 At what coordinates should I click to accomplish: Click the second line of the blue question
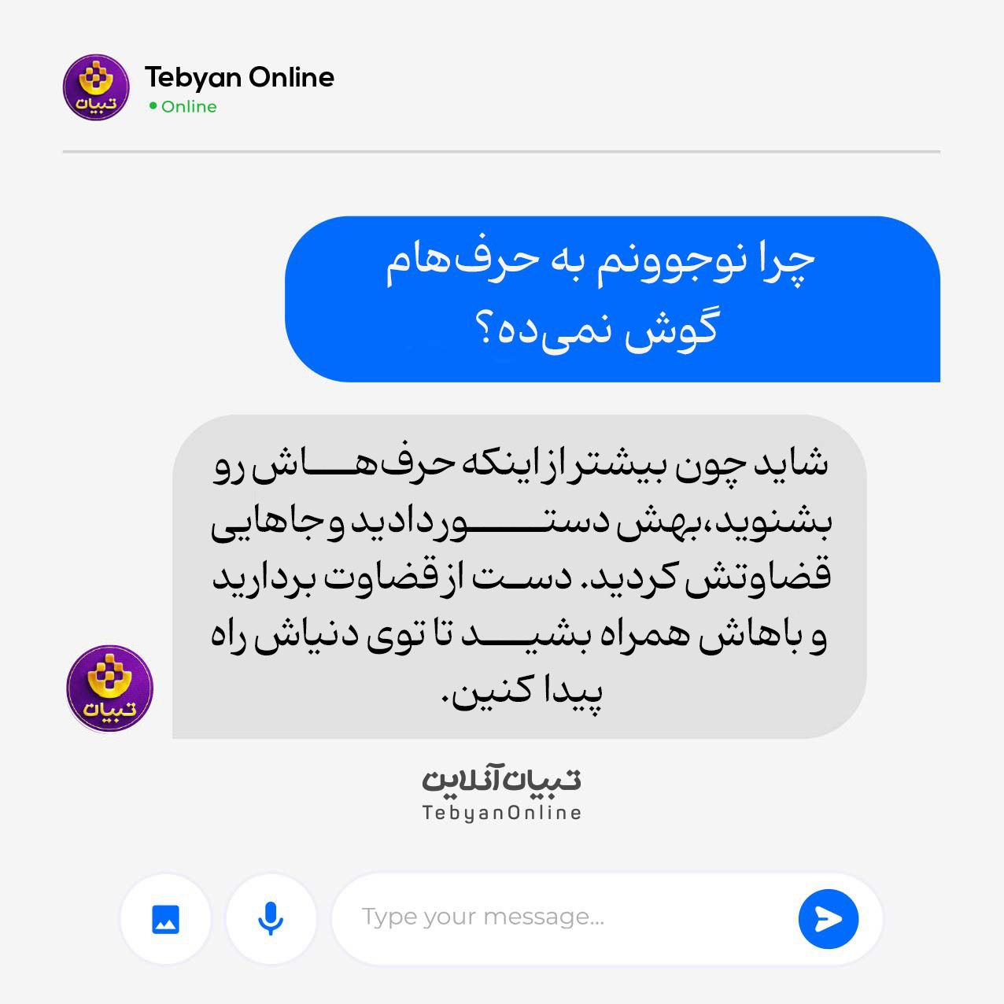point(597,330)
